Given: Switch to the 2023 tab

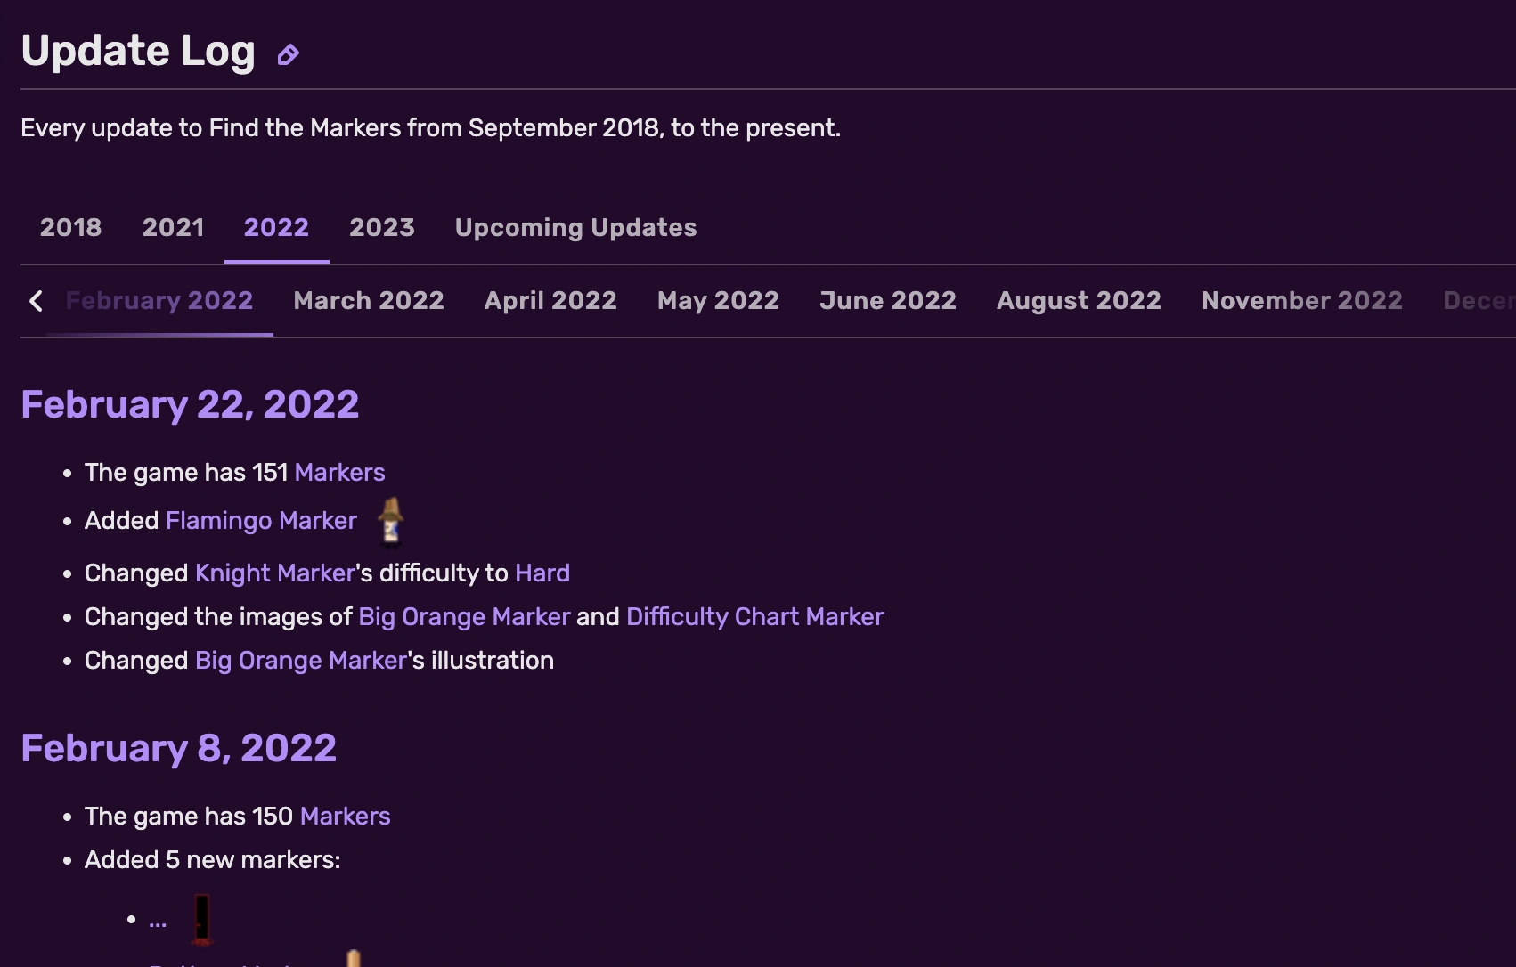Looking at the screenshot, I should tap(382, 228).
